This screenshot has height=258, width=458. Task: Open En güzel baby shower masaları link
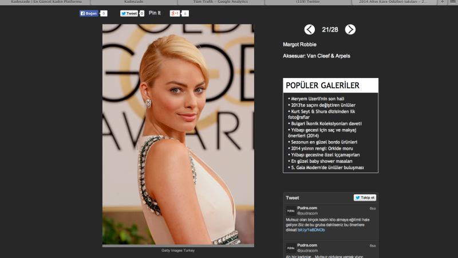(x=322, y=161)
